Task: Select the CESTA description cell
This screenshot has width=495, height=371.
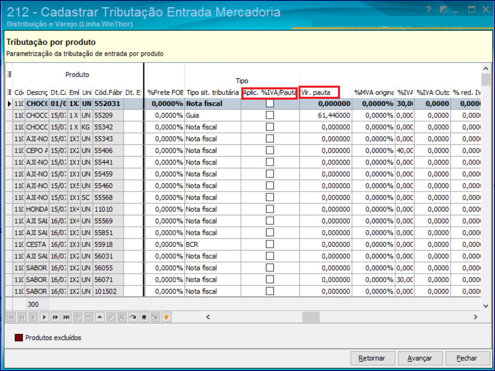Action: click(x=37, y=244)
